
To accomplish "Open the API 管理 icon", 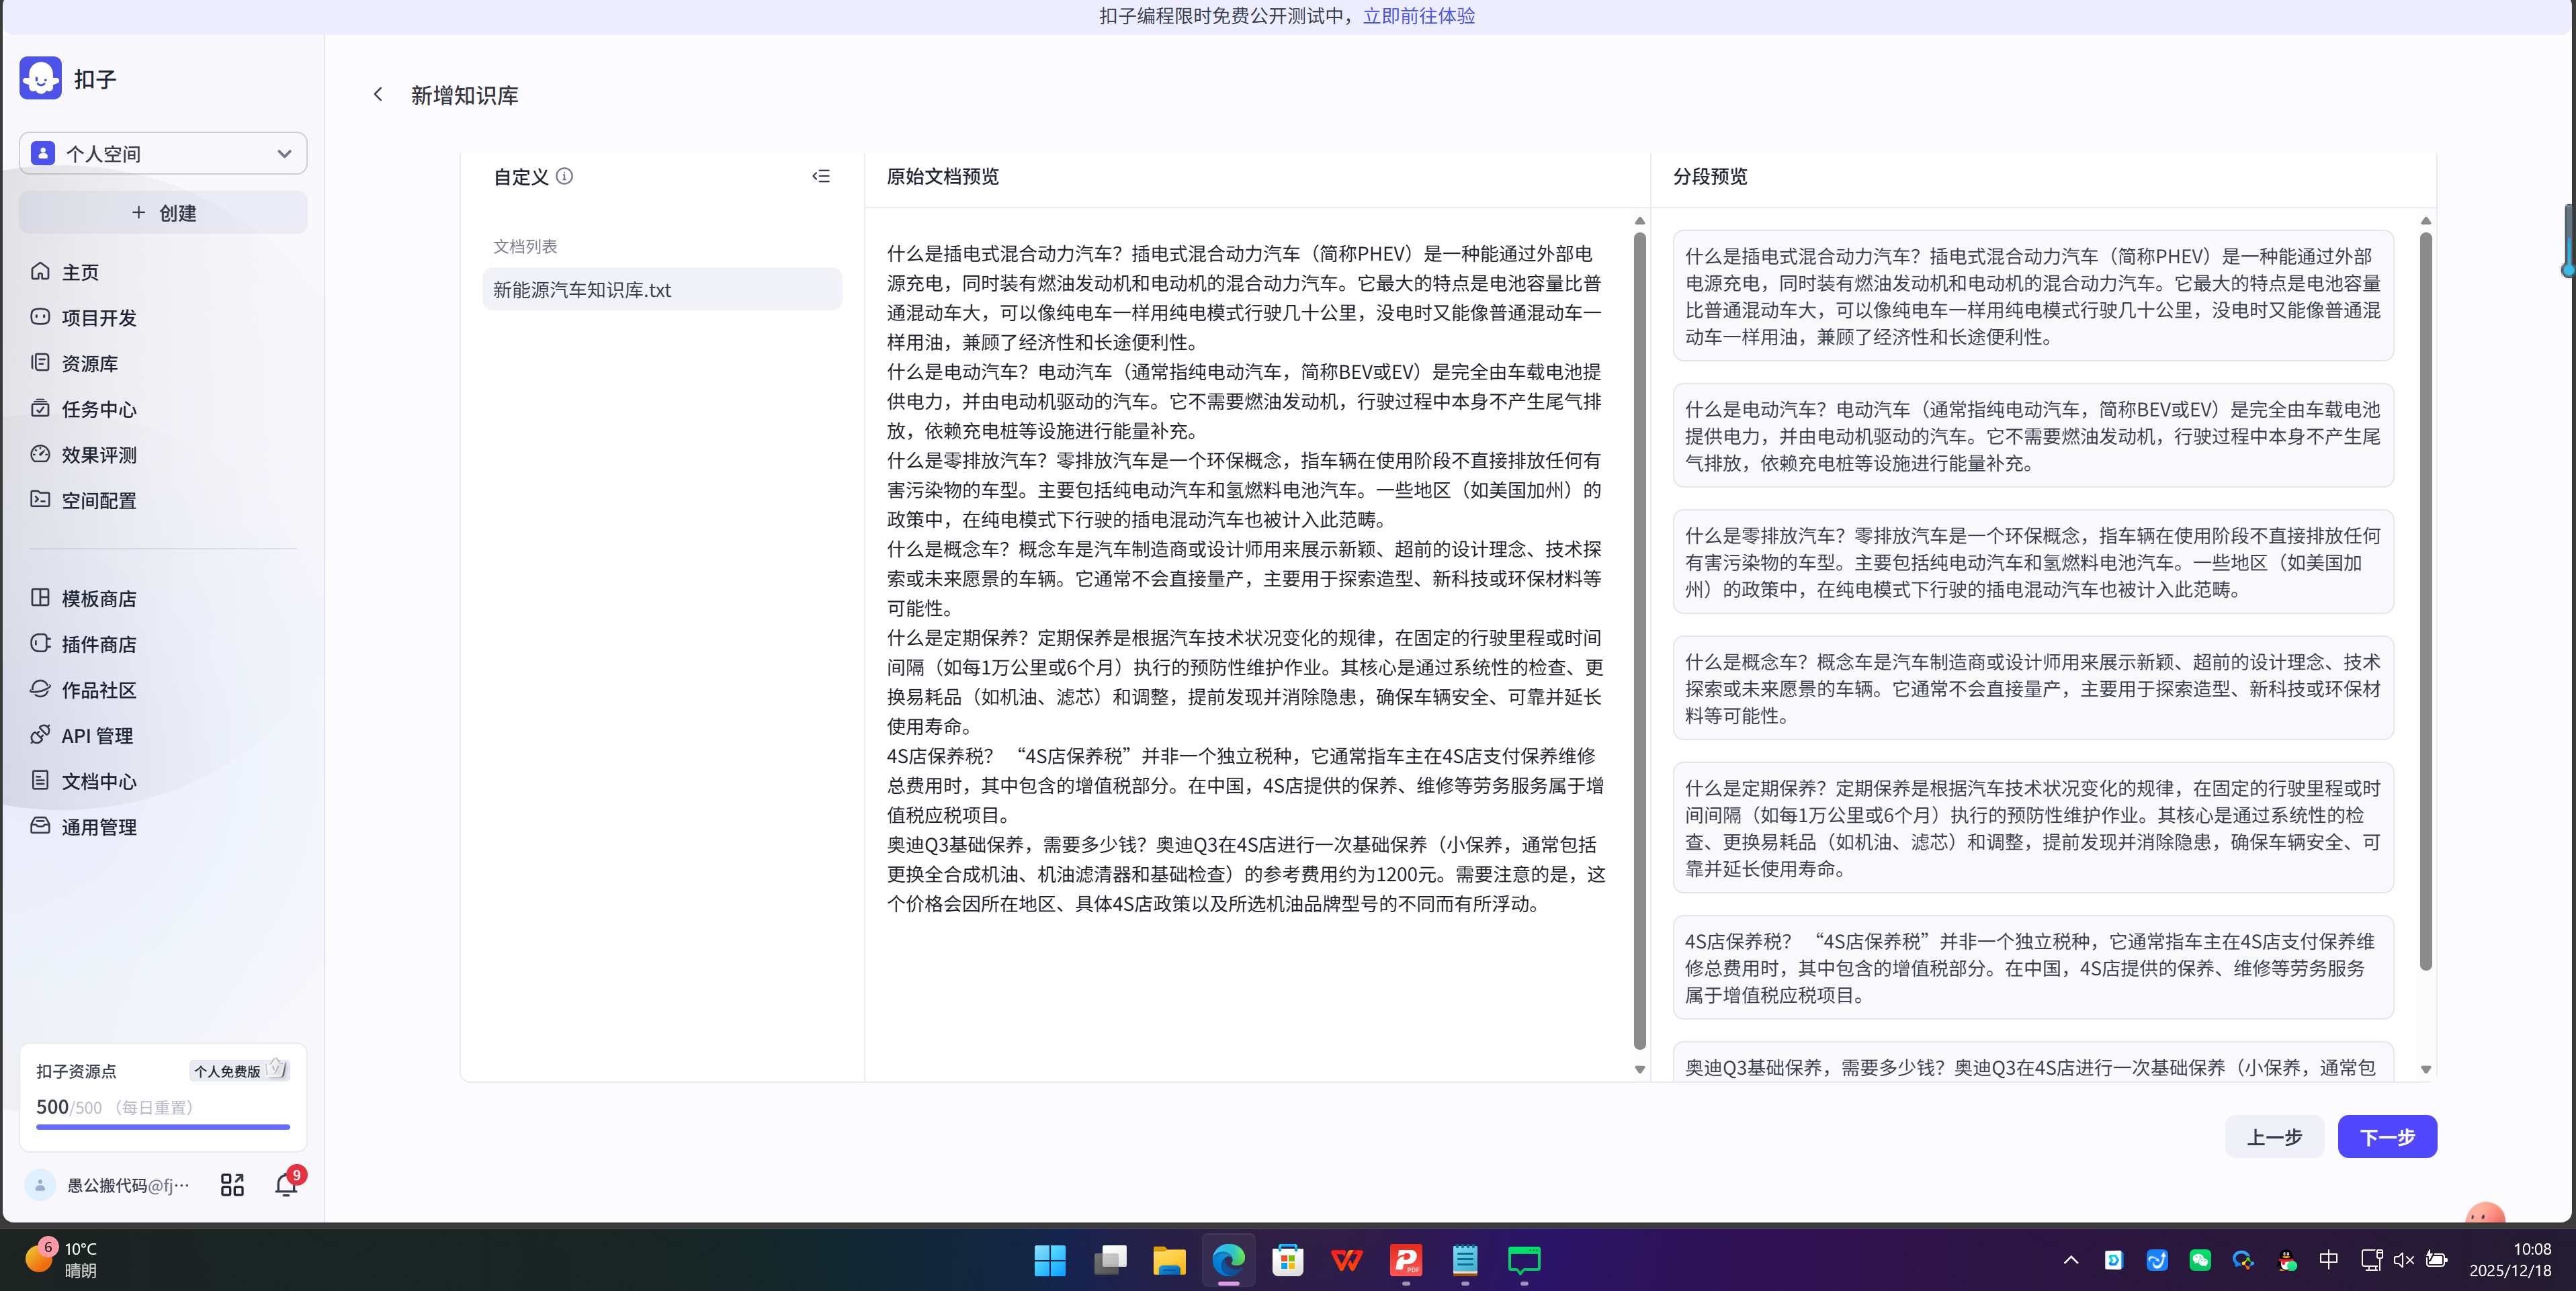I will [40, 735].
